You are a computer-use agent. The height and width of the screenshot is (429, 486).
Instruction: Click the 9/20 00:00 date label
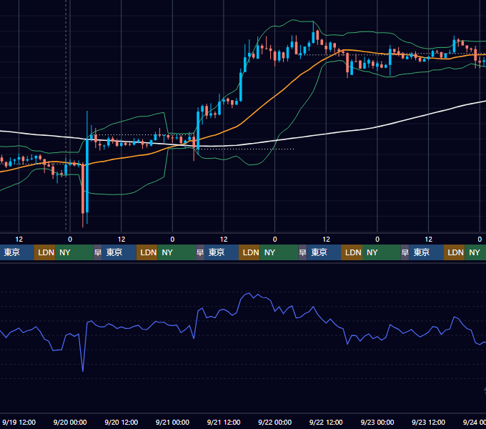[x=70, y=422]
